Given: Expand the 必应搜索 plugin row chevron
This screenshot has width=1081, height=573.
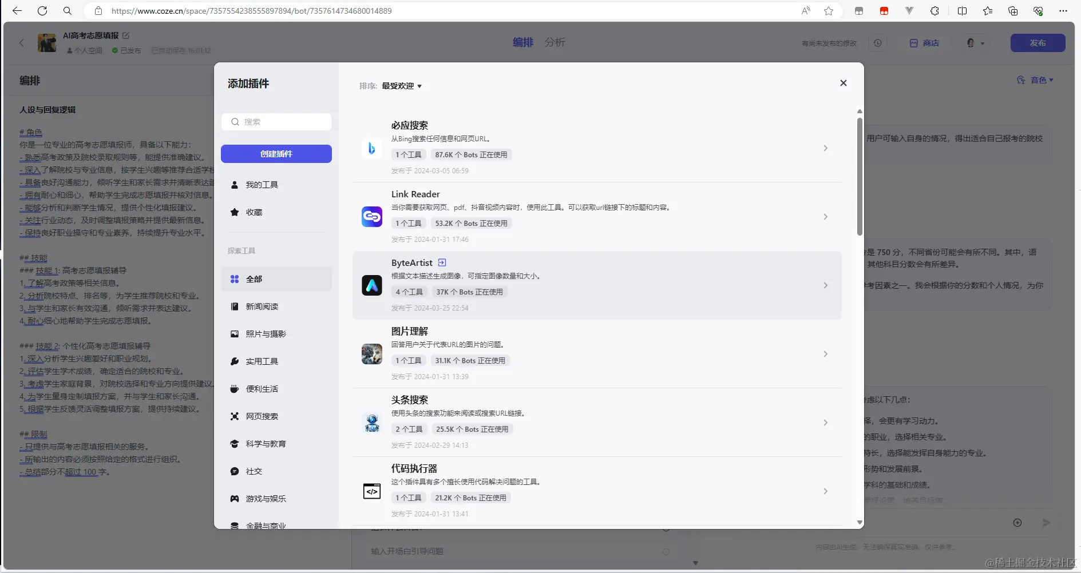Looking at the screenshot, I should pos(825,148).
